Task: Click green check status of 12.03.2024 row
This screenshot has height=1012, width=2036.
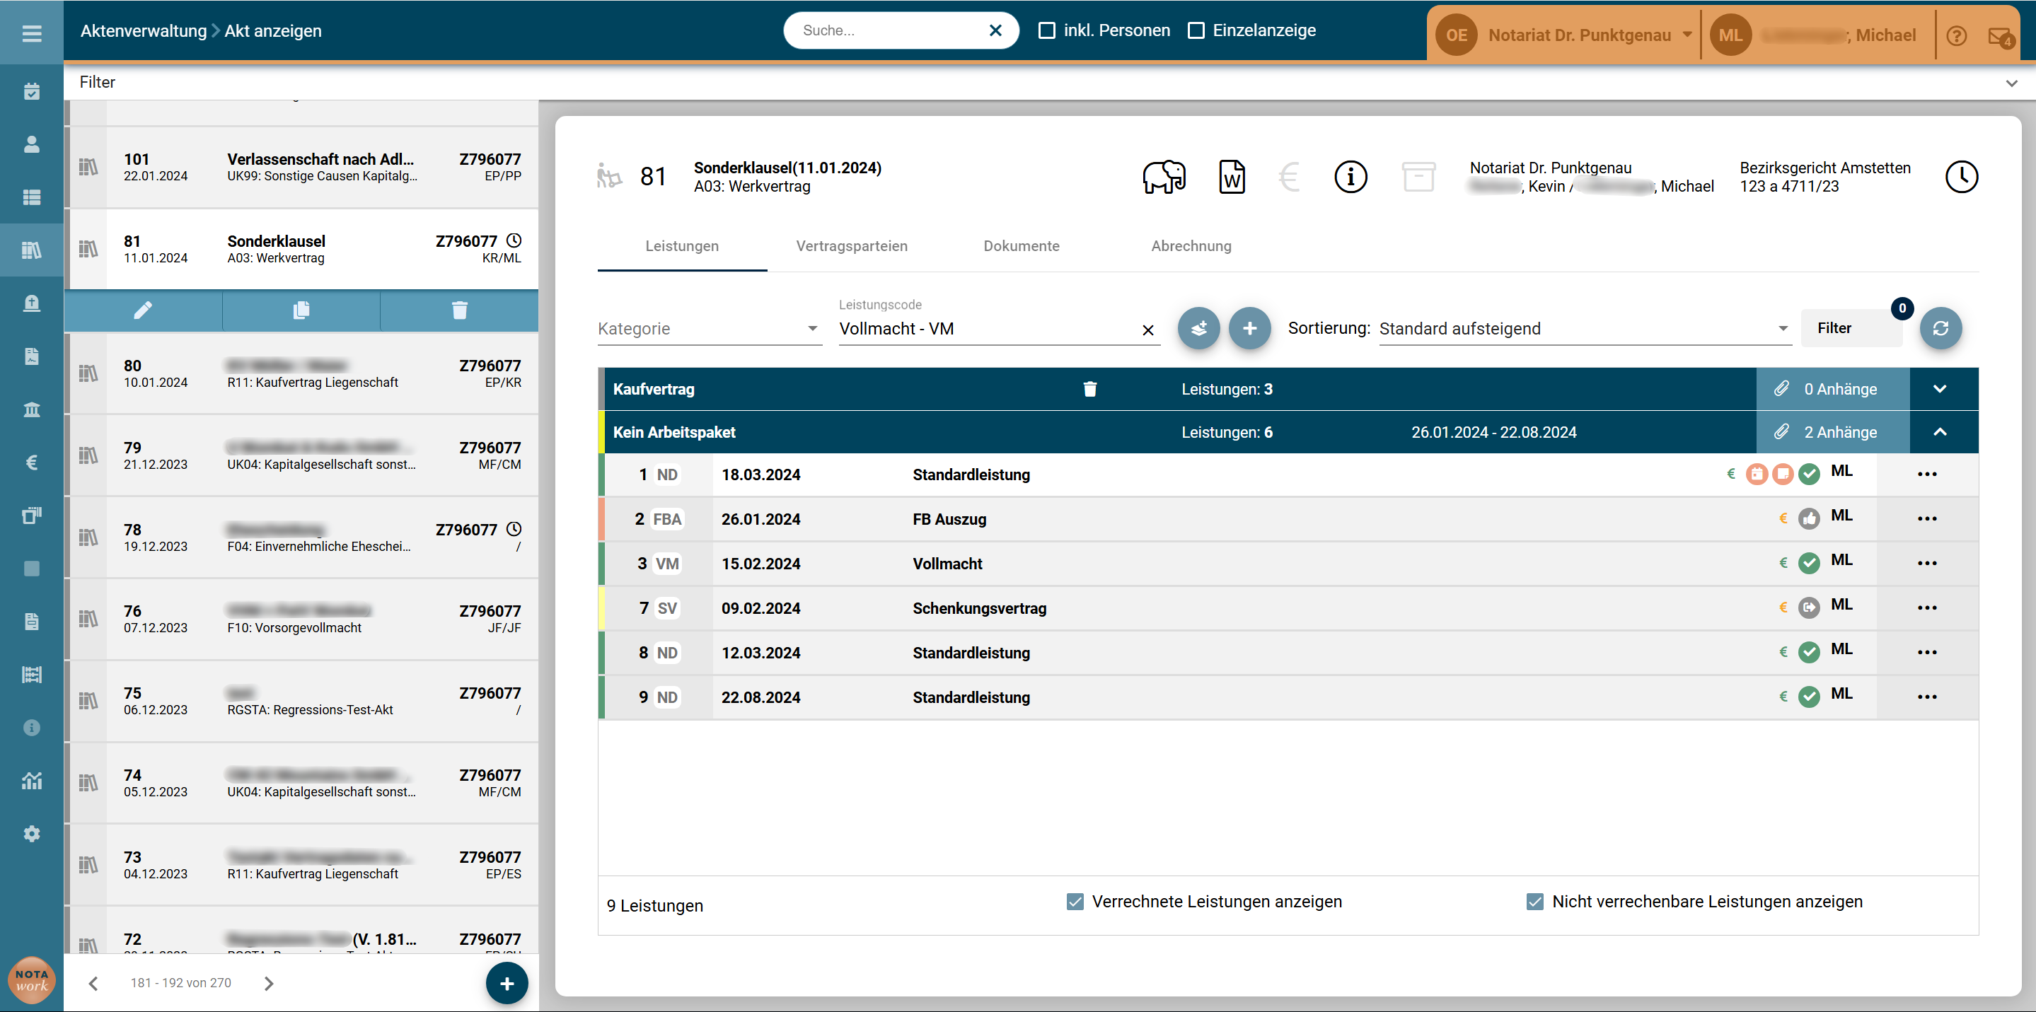Action: coord(1809,653)
